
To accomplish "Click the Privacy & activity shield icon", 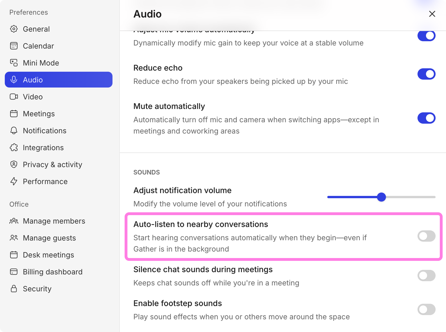I will coord(14,164).
